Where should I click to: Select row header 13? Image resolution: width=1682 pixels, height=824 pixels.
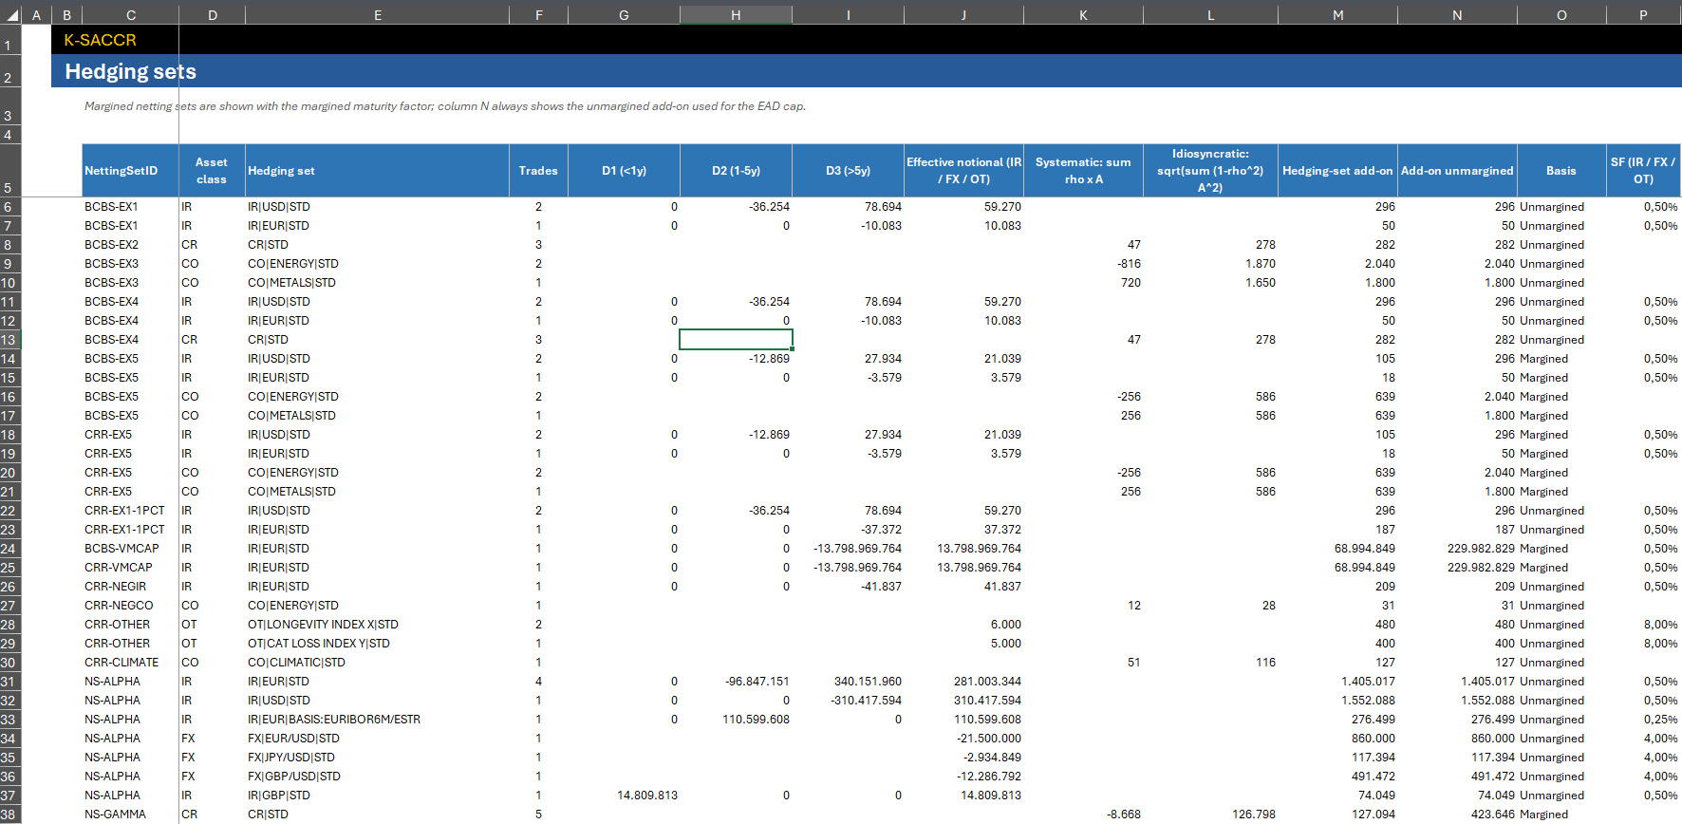9,340
